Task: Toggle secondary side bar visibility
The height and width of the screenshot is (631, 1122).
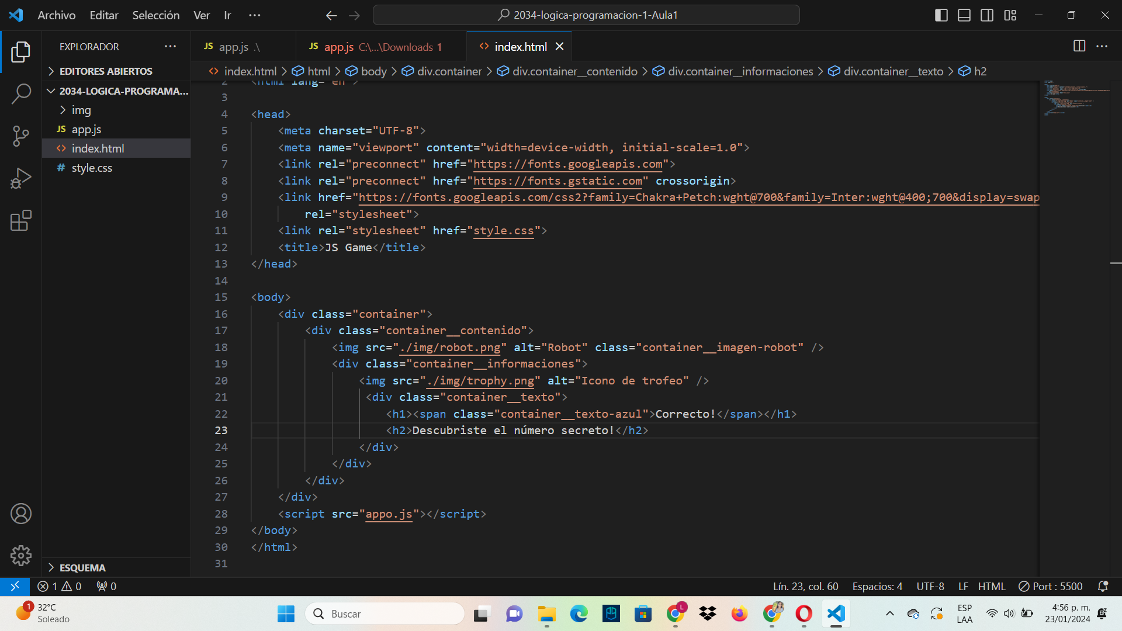Action: (987, 15)
